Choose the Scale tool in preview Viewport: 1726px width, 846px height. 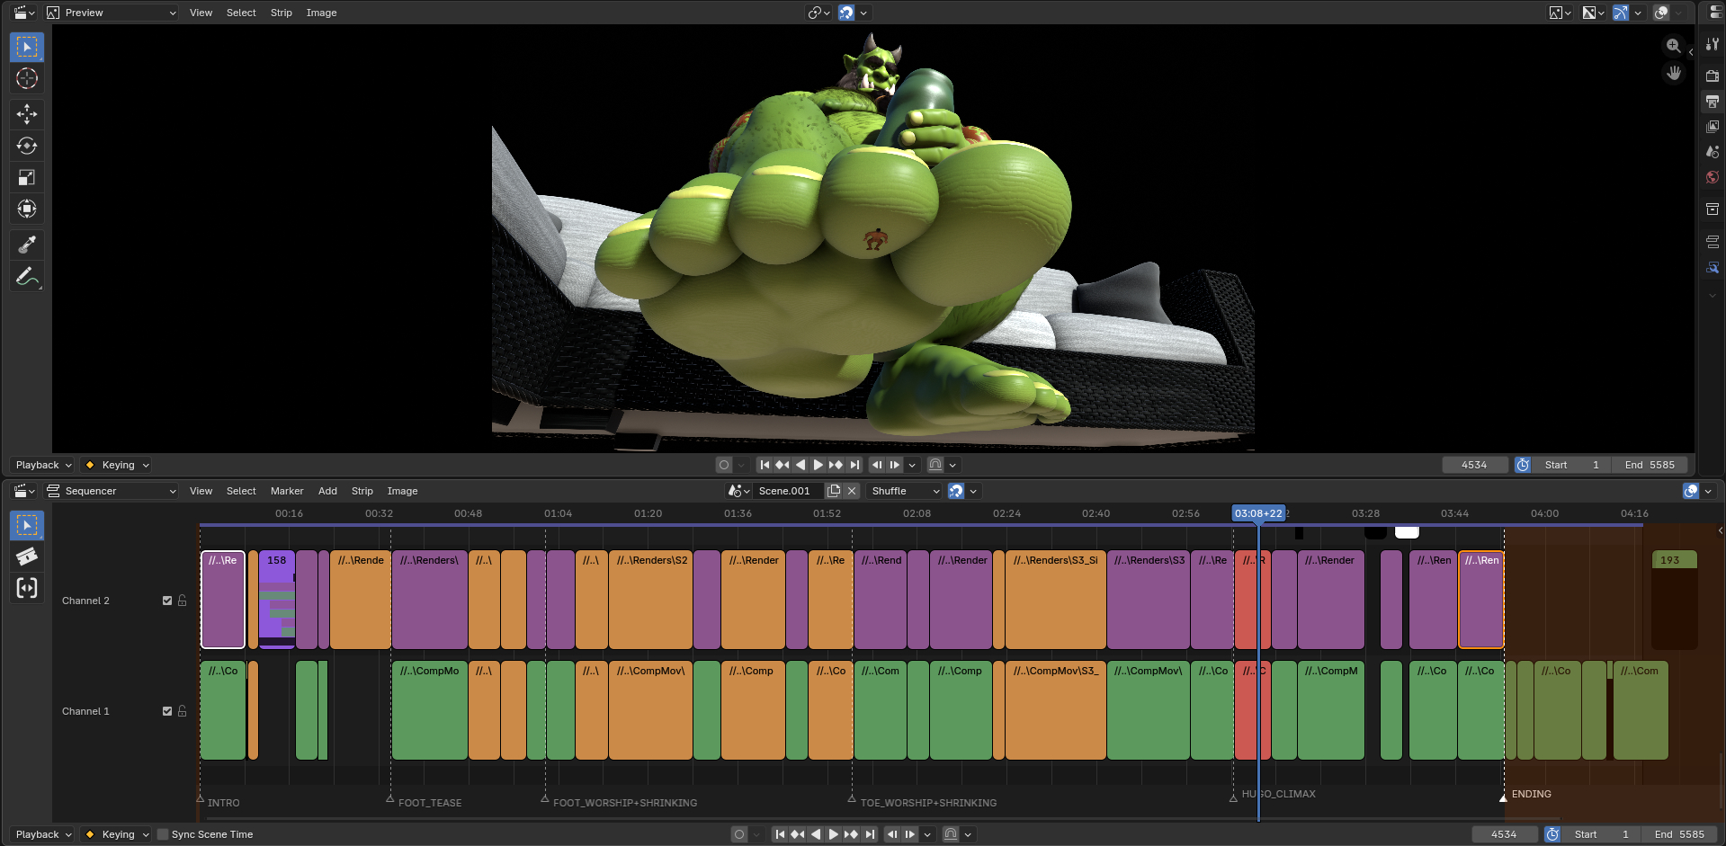point(27,177)
